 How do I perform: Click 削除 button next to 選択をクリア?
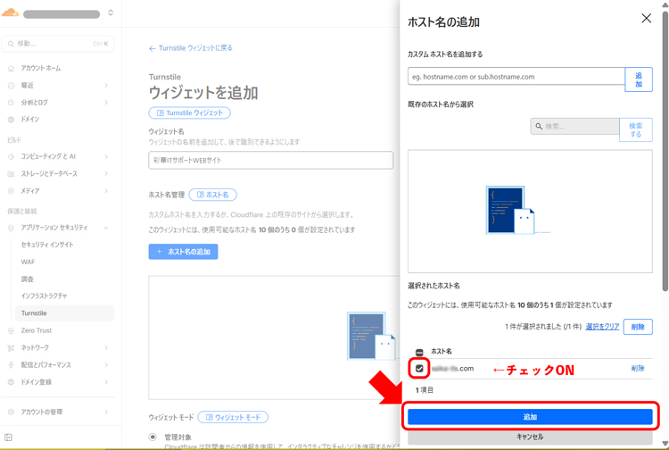pos(638,327)
